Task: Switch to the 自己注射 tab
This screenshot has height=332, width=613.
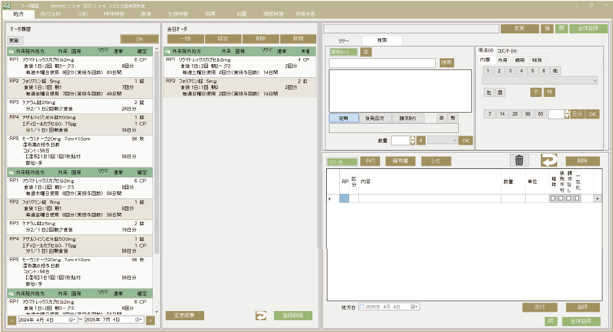Action: 51,14
